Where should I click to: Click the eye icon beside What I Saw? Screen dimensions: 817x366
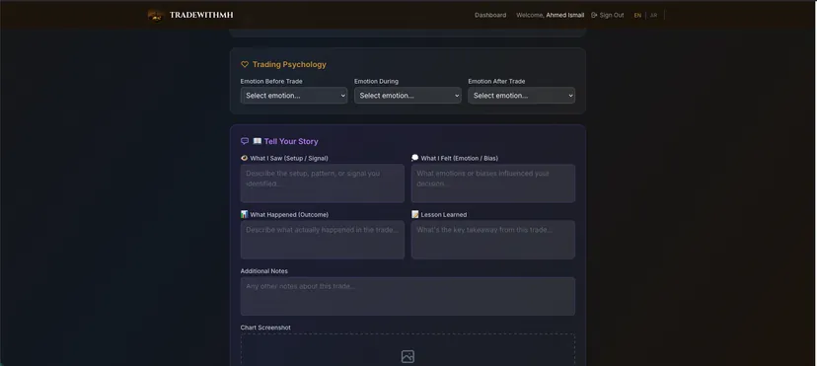pyautogui.click(x=244, y=158)
